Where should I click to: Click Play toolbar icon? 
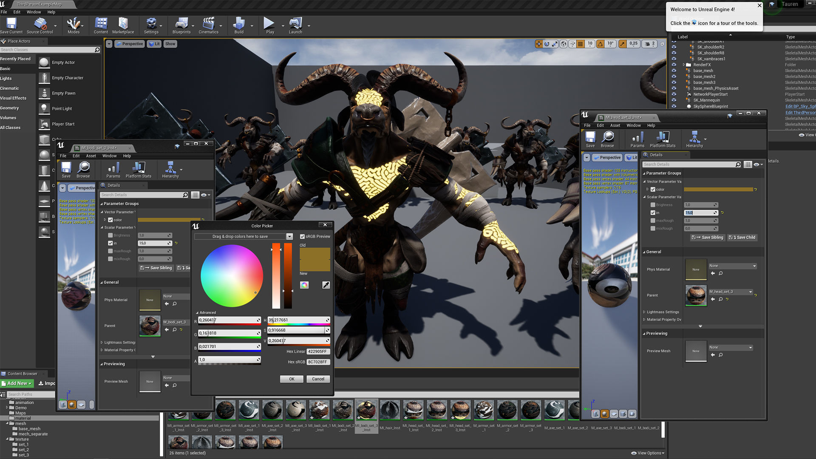tap(270, 25)
